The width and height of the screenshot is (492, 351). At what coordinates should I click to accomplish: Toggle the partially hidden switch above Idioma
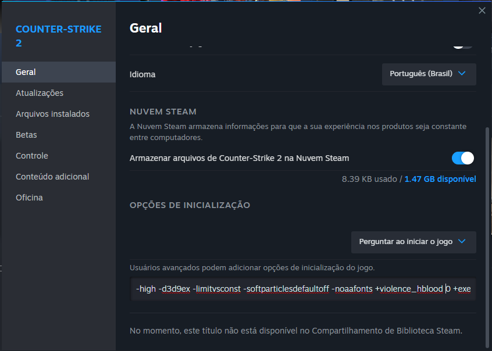tap(462, 45)
